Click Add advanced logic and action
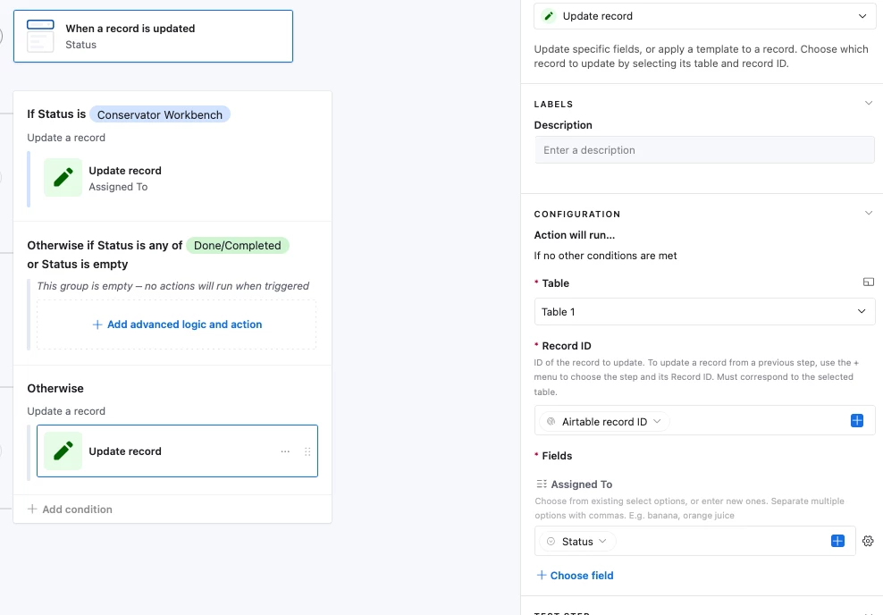Screen dimensions: 883x615 (177, 324)
